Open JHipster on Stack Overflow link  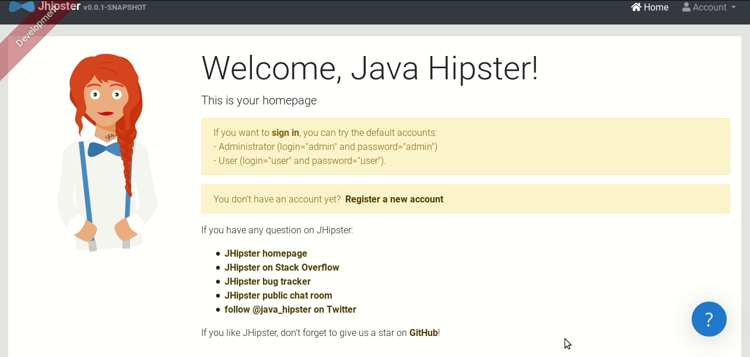[282, 267]
